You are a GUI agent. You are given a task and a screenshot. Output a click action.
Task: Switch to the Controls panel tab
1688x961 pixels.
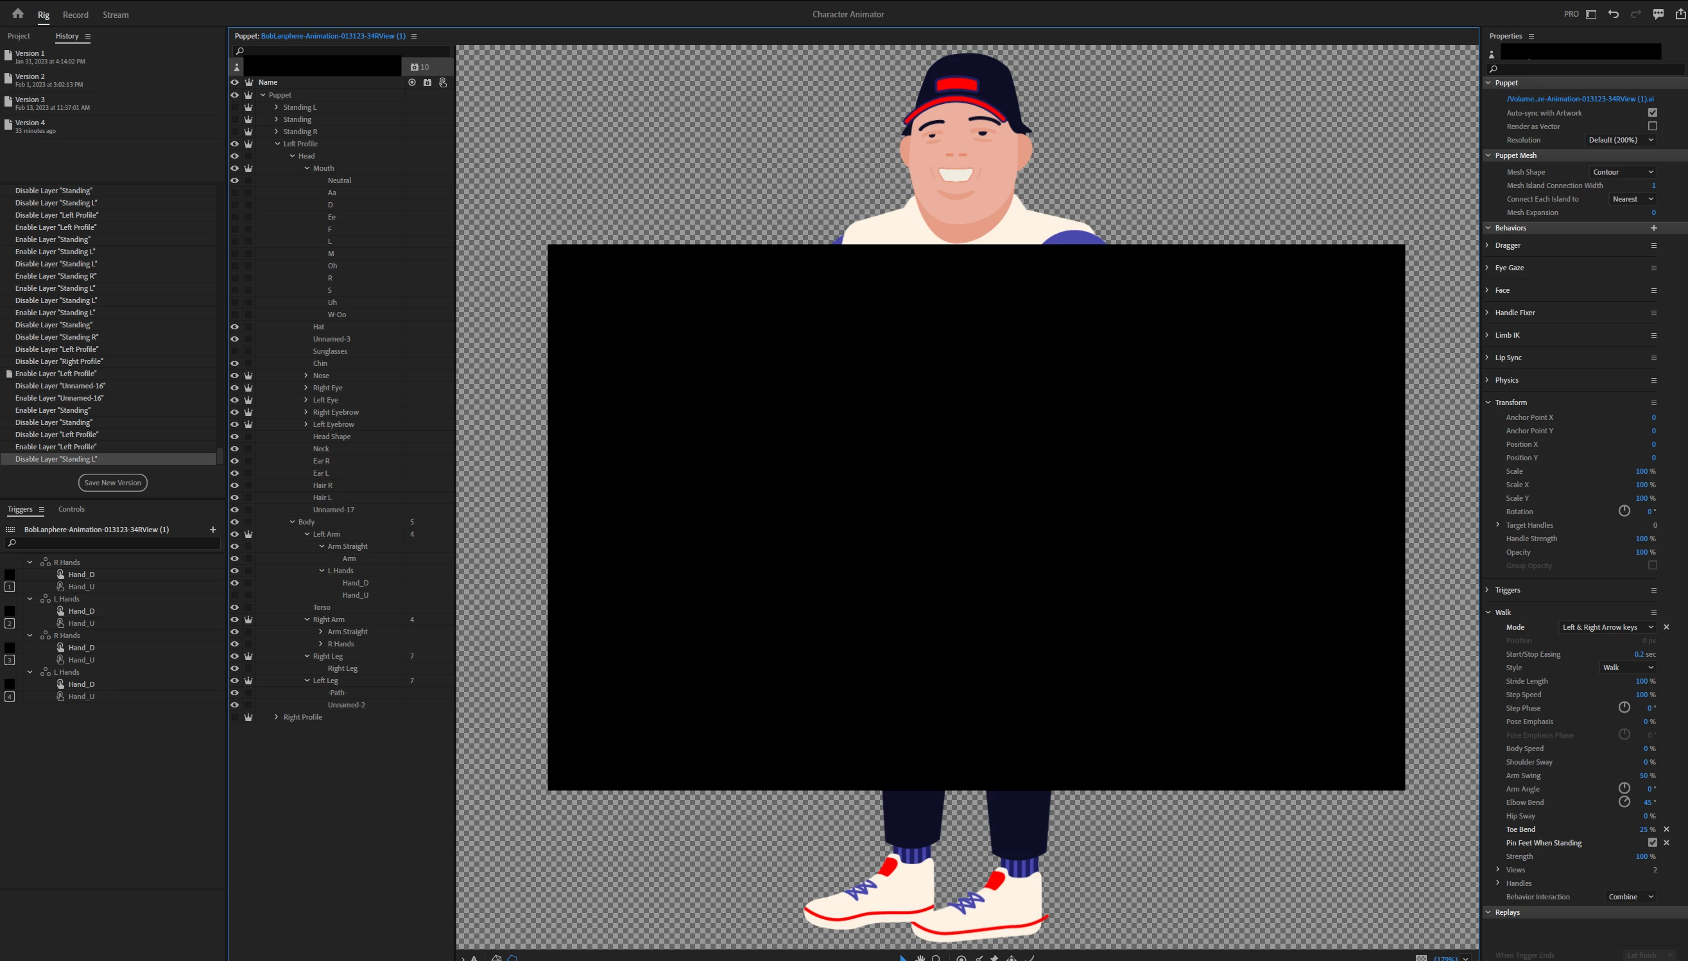(71, 509)
